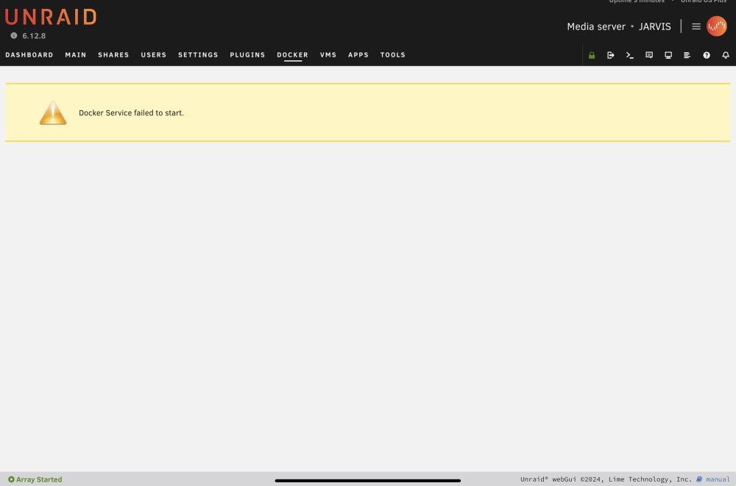The width and height of the screenshot is (736, 486).
Task: Click the Docker warning triangle icon
Action: (53, 112)
